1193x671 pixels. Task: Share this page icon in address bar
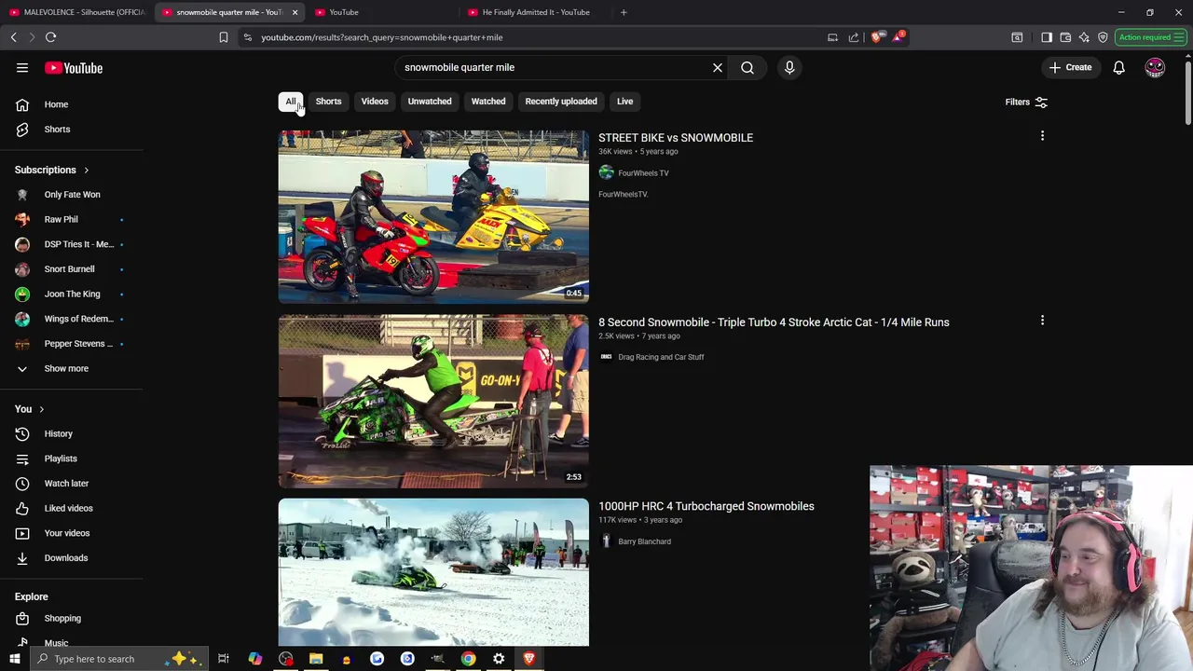click(x=854, y=37)
